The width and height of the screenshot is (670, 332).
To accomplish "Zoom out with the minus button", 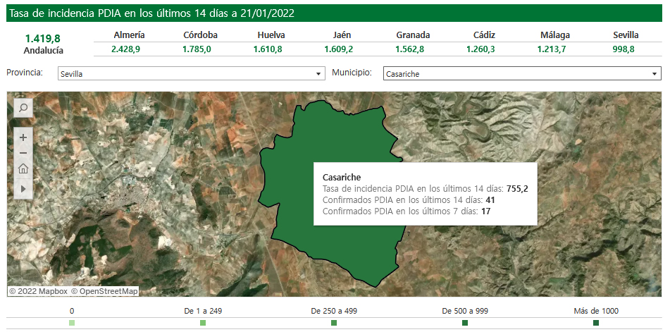I will click(23, 153).
